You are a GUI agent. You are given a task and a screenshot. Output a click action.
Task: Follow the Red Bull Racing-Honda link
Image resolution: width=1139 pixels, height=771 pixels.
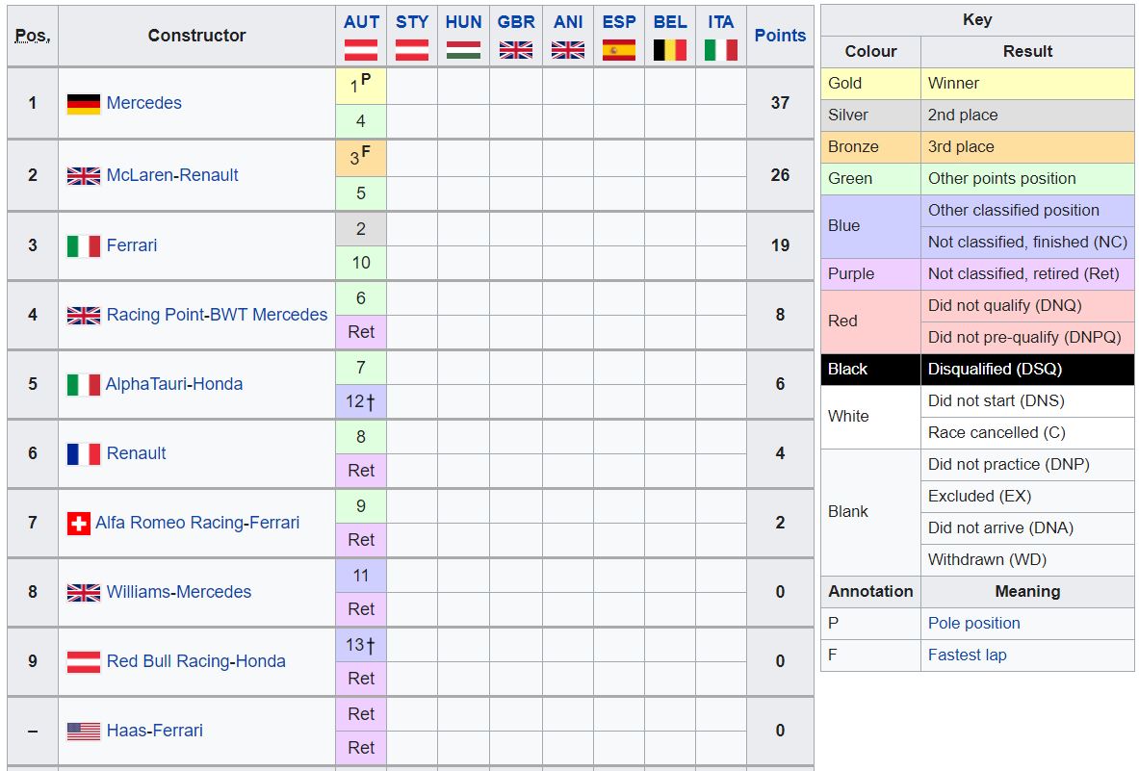(x=196, y=661)
